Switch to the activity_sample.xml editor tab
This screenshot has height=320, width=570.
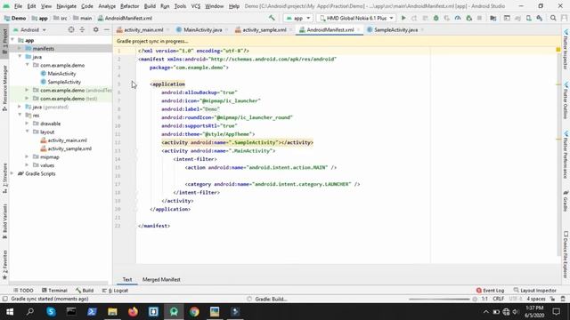tap(265, 29)
